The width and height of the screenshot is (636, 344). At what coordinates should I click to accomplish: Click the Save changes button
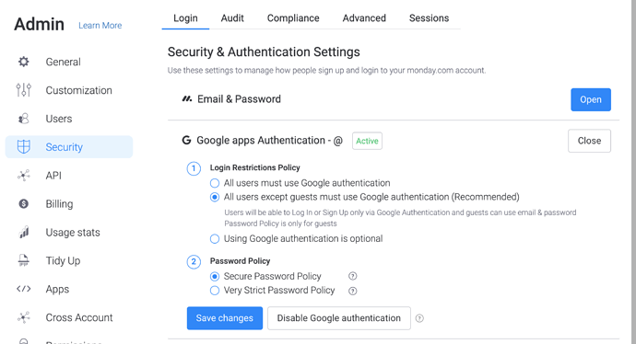click(x=225, y=318)
